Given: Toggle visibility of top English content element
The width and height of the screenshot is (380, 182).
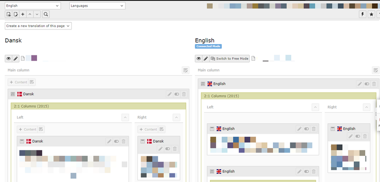Looking at the screenshot, I should pos(367,84).
